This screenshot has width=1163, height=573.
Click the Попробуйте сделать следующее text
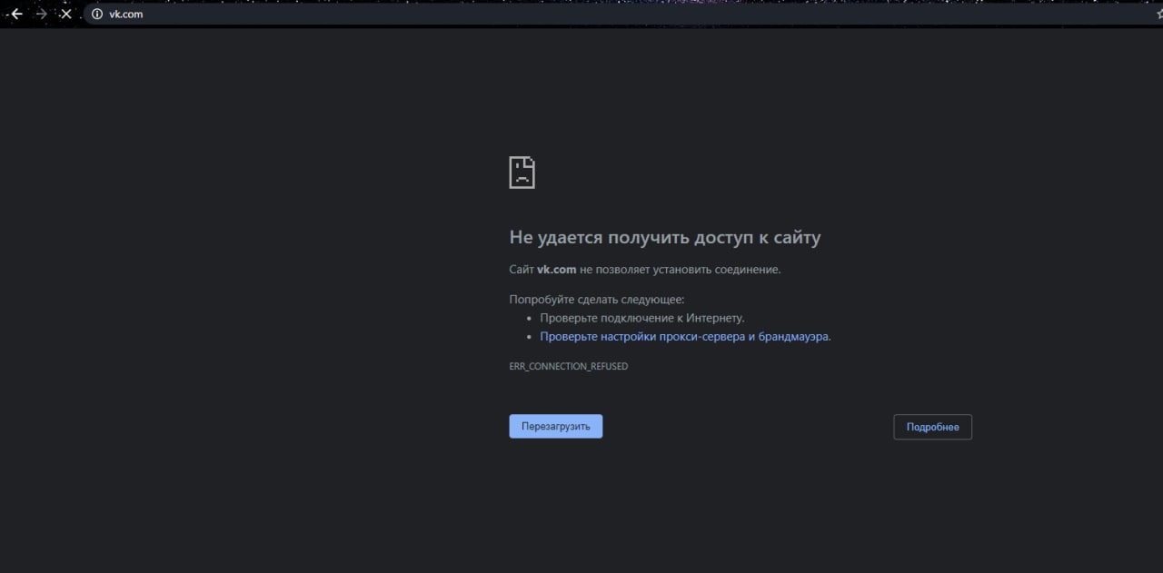597,299
